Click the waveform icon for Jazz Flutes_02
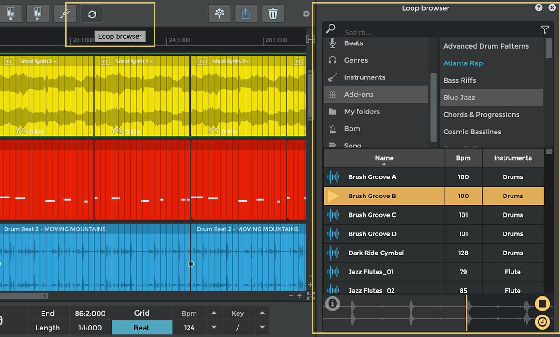Image resolution: width=560 pixels, height=337 pixels. tap(333, 290)
